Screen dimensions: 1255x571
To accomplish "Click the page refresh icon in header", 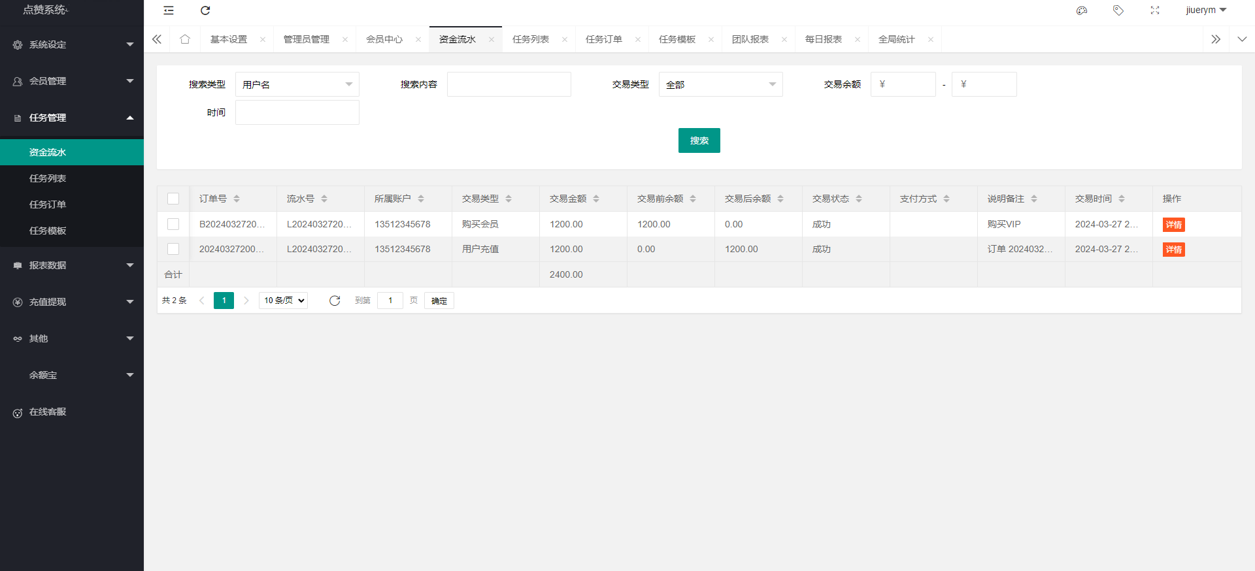I will click(205, 10).
